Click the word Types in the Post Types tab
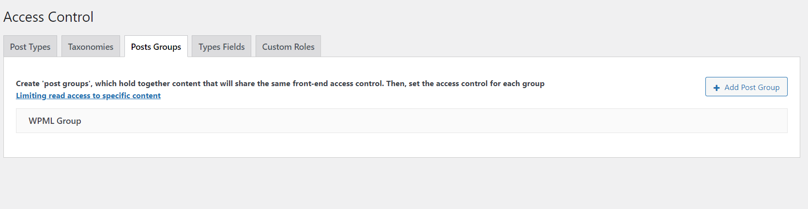 [x=40, y=47]
